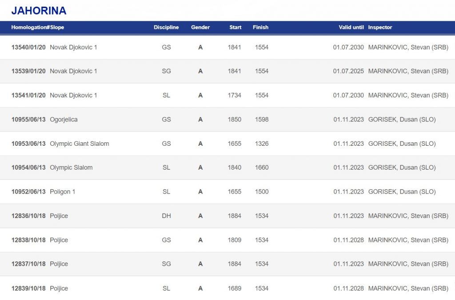This screenshot has width=455, height=300.
Task: Open homologation 13539/01/20 entry
Action: point(28,71)
